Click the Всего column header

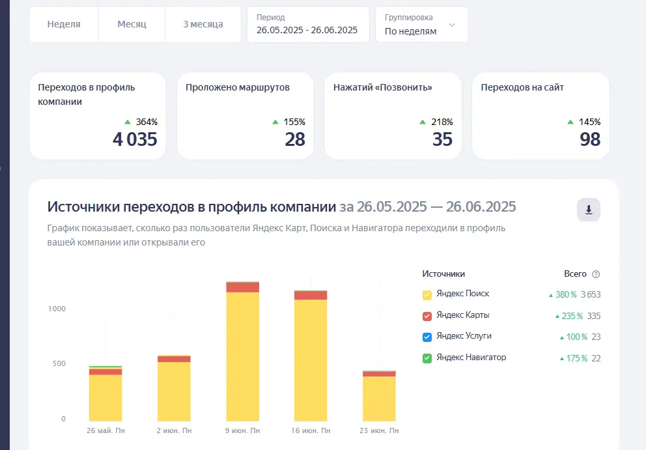pyautogui.click(x=575, y=274)
